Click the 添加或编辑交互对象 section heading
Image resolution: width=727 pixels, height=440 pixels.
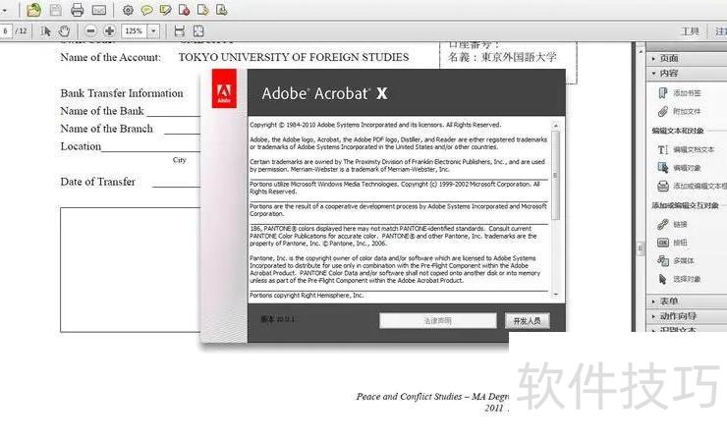coord(686,205)
